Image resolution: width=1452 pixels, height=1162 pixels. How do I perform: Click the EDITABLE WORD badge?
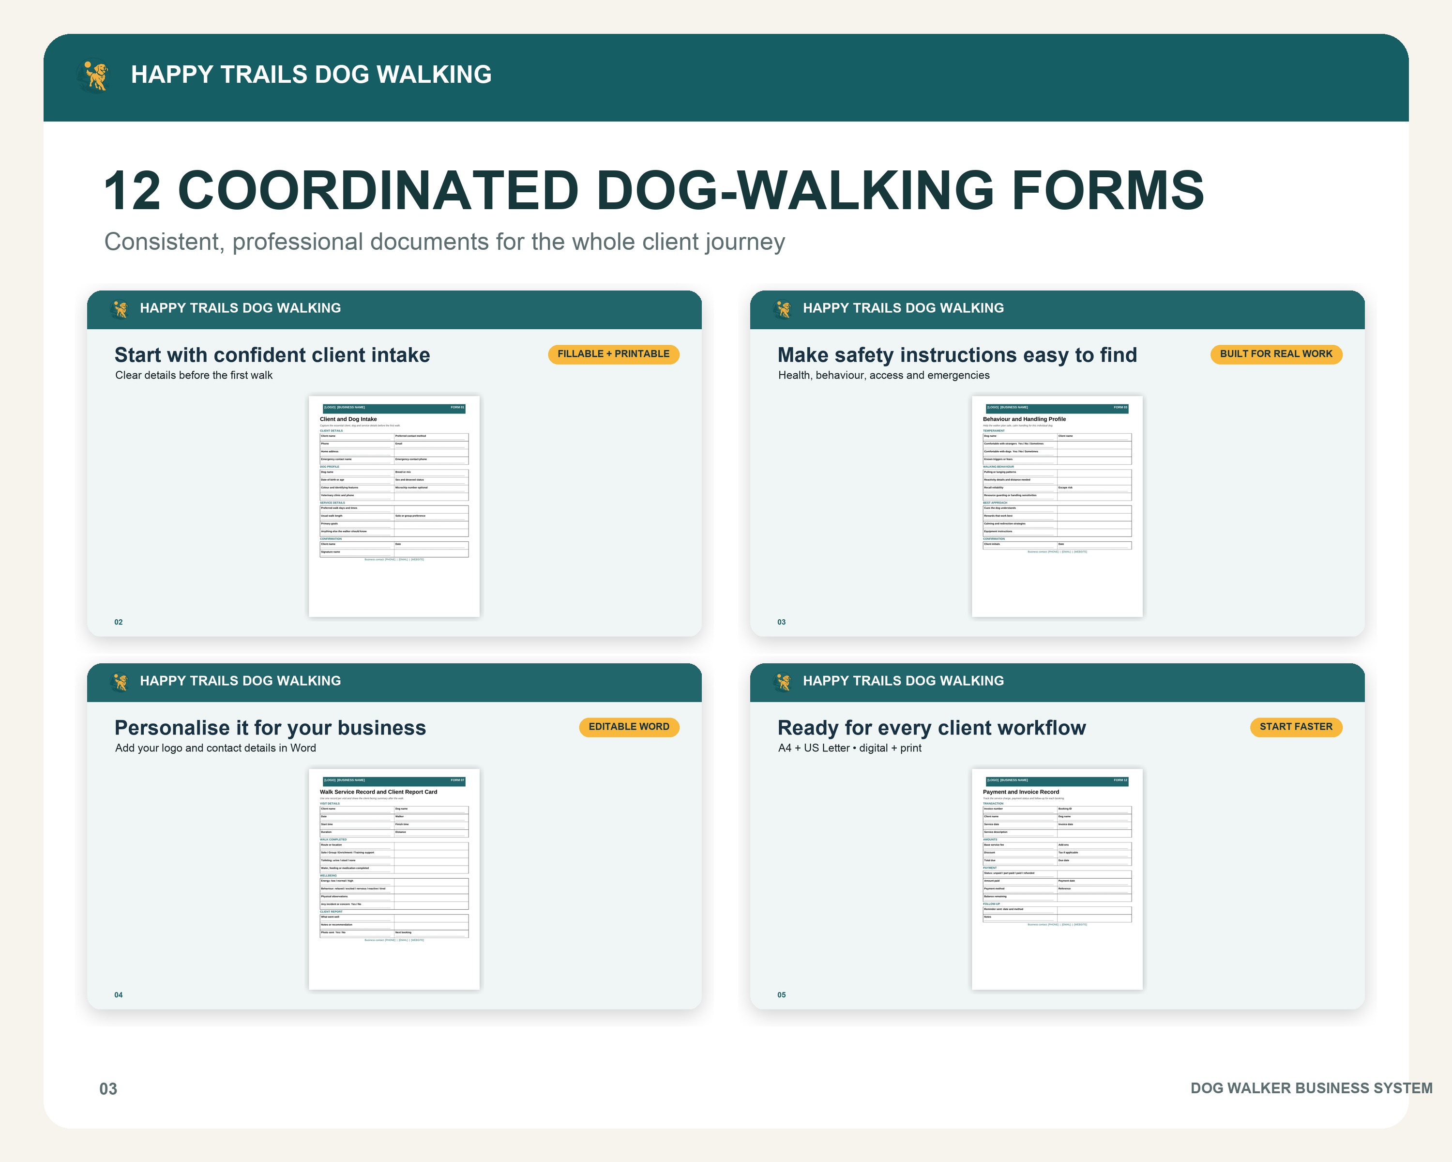[x=629, y=727]
